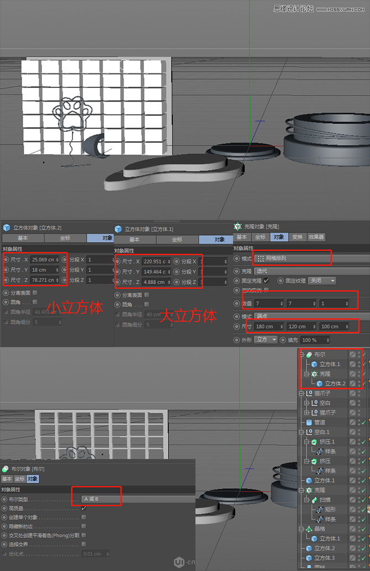Select the tube icon next to 管道
Screen dimensions: 370x571
309,423
